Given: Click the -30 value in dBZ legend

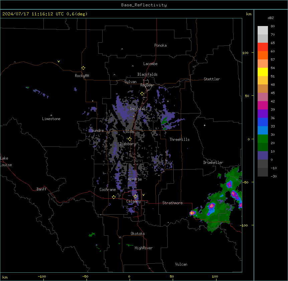Looking at the screenshot, I should (x=274, y=177).
